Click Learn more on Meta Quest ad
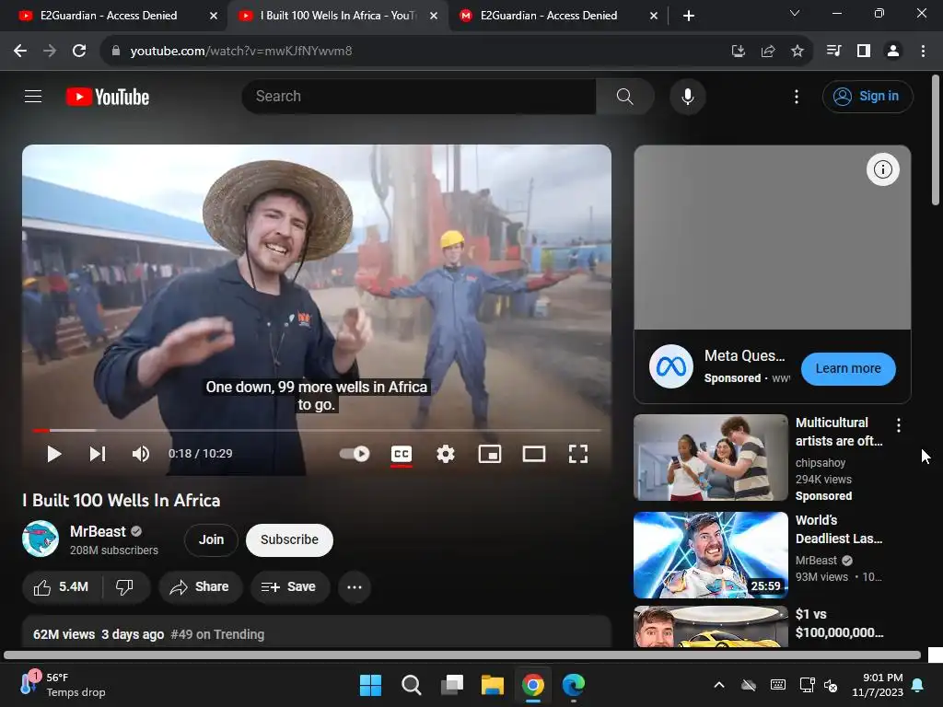This screenshot has height=707, width=943. click(x=848, y=368)
